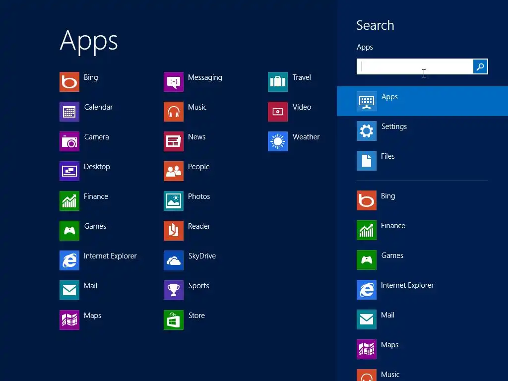
Task: Launch the Reader app icon
Action: pyautogui.click(x=174, y=231)
